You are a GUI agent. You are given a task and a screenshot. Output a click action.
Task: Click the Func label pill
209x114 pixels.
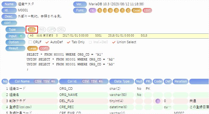point(80,10)
